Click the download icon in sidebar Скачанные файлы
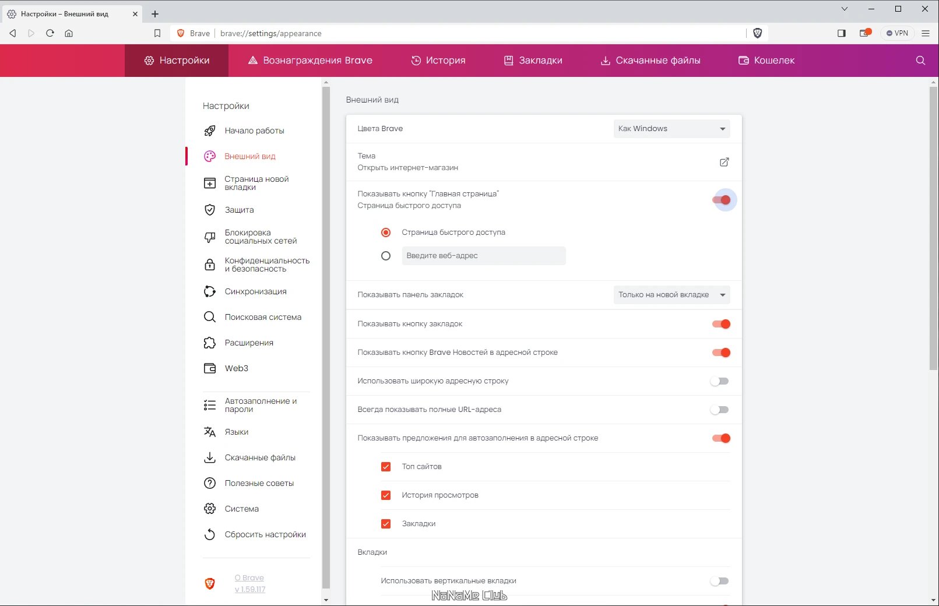The width and height of the screenshot is (939, 606). pos(210,457)
